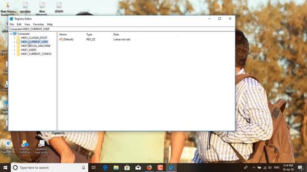Click the HKEY_USERS folder icon
Image resolution: width=307 pixels, height=172 pixels.
tap(18, 50)
